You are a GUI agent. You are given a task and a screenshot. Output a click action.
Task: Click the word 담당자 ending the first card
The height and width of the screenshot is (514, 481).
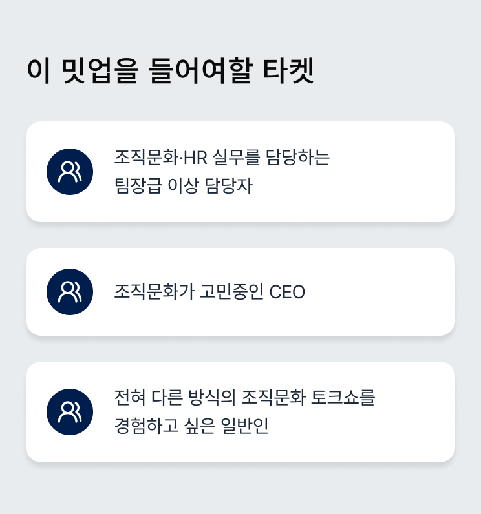[x=229, y=186]
